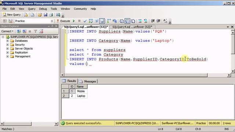Display the Estimated Execution Plan
The image size is (235, 132).
91,21
